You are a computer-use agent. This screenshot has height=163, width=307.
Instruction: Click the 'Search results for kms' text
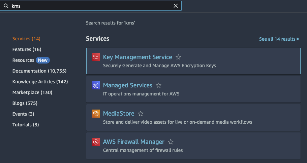(x=111, y=23)
